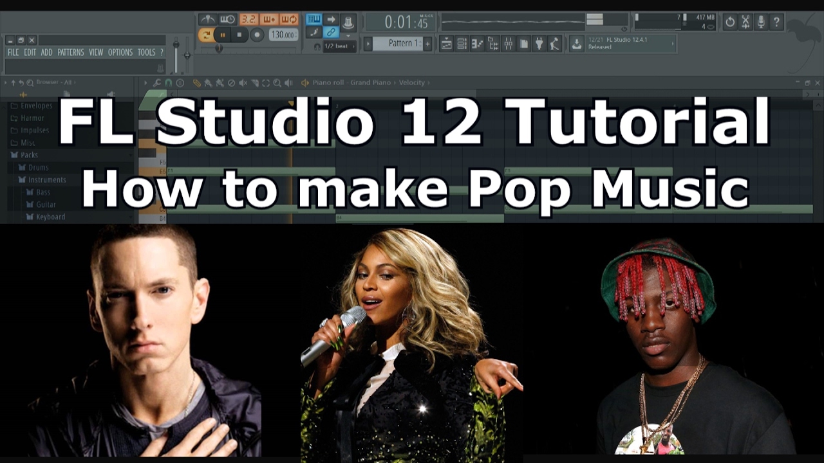Open the project info page icon
Screen dimensions: 824x463
coord(523,44)
